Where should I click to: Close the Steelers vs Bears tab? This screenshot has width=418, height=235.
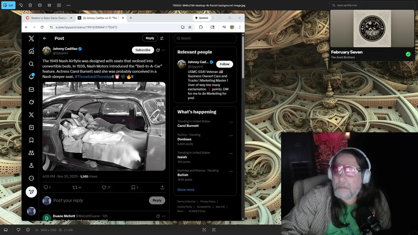[x=71, y=18]
